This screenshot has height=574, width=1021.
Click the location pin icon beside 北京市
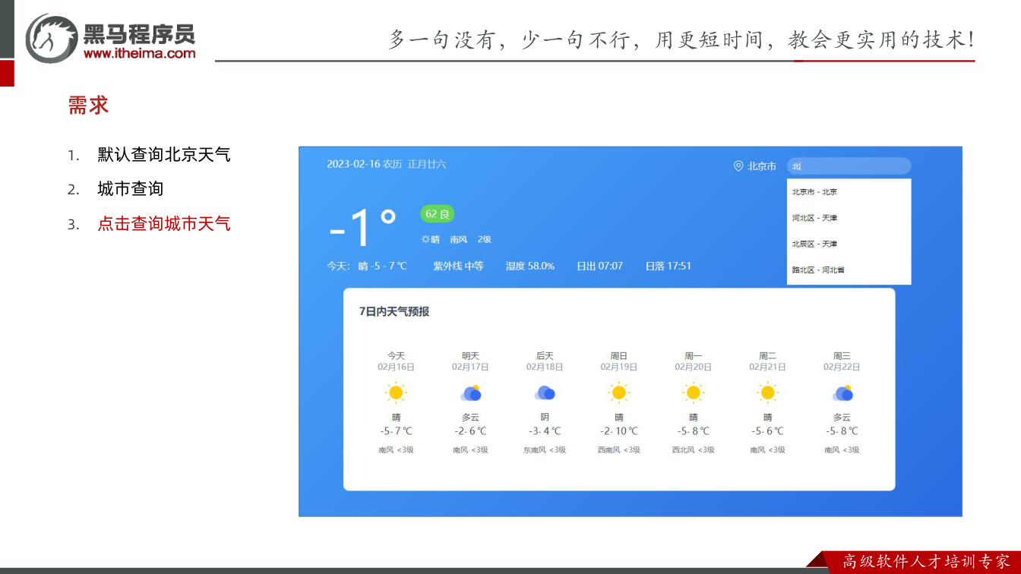click(x=738, y=166)
